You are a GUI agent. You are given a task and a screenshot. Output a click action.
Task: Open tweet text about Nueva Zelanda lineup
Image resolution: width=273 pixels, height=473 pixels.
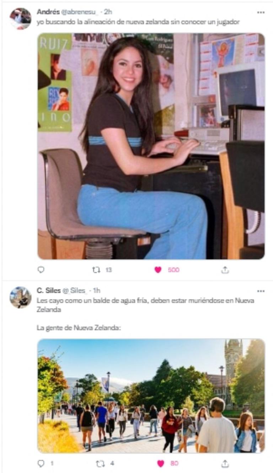coord(138,22)
